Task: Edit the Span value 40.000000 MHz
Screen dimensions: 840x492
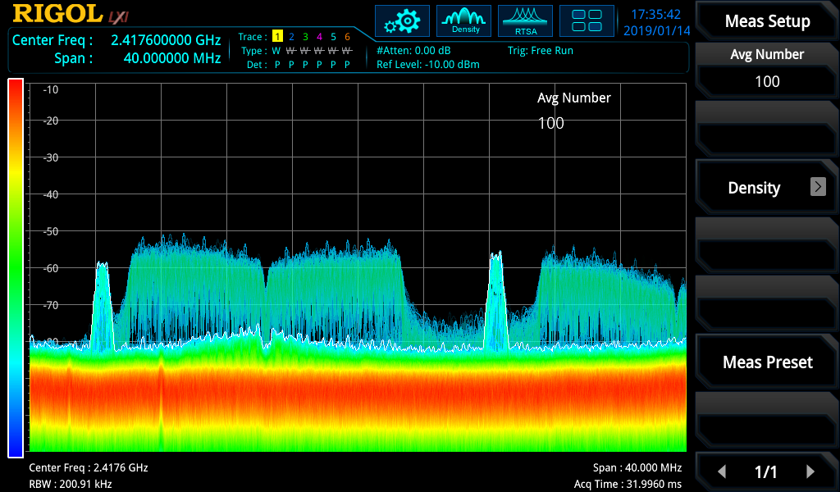Action: click(x=172, y=58)
